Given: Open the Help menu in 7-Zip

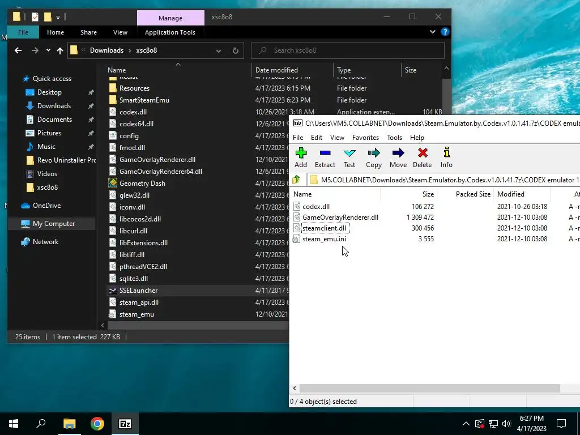Looking at the screenshot, I should click(x=417, y=138).
